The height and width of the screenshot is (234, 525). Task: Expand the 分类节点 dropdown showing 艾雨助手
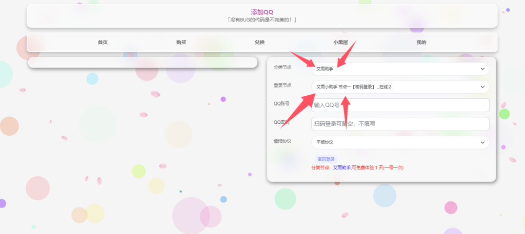pos(400,69)
